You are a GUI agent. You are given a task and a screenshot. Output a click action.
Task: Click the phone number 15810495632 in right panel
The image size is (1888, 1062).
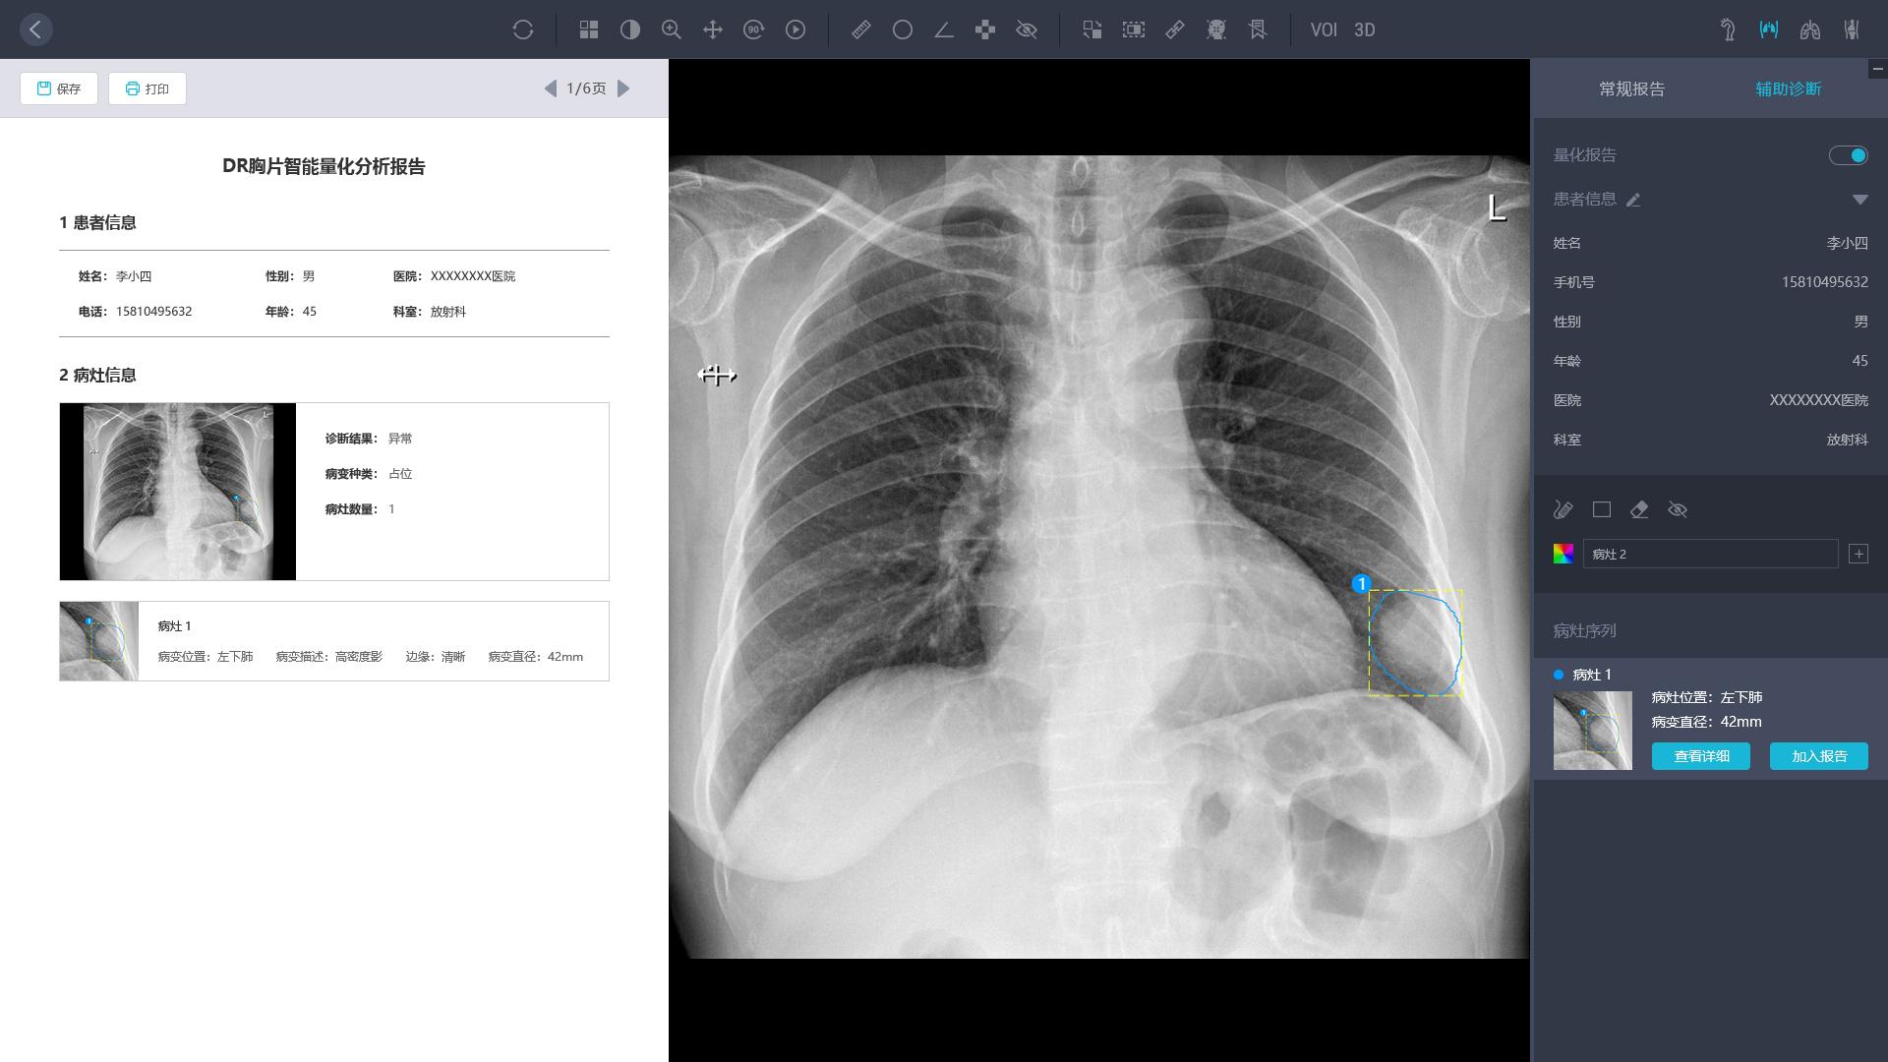coord(1825,282)
